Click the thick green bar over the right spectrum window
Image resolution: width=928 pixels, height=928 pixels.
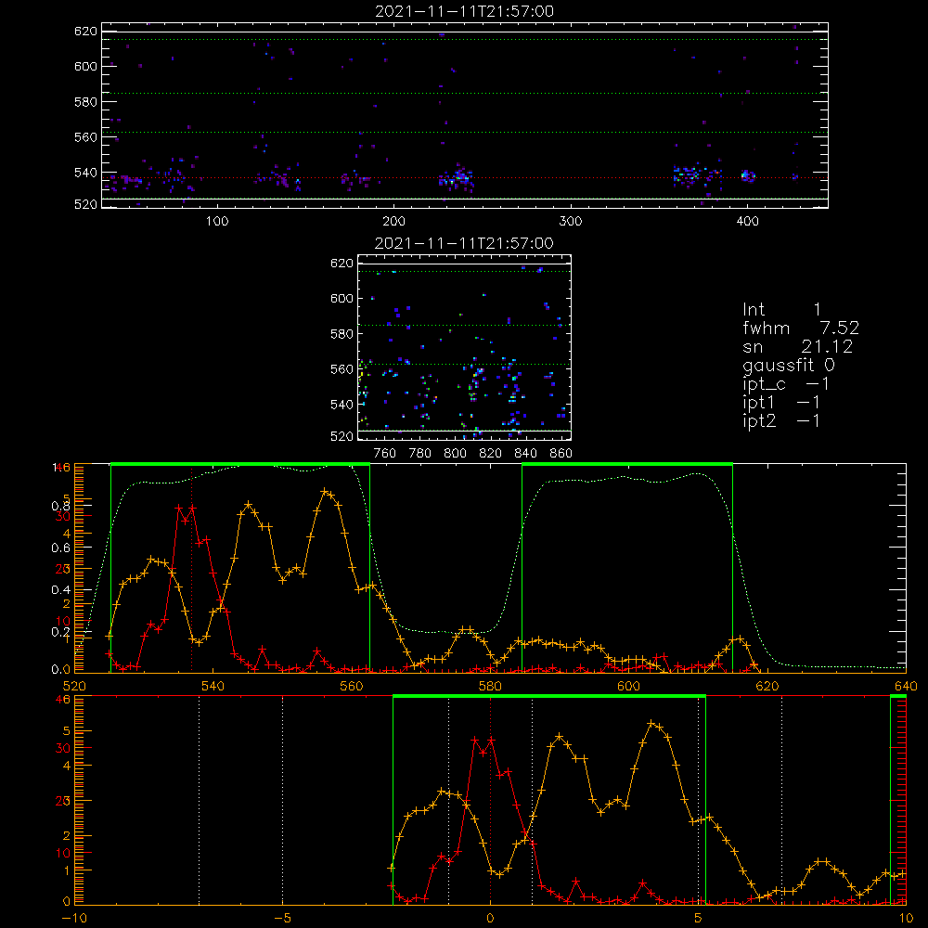[x=627, y=464]
